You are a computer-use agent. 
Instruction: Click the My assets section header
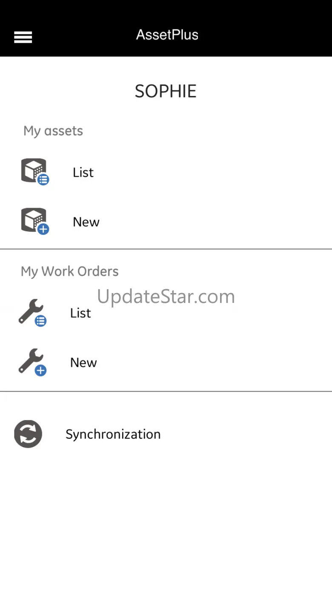click(x=53, y=131)
